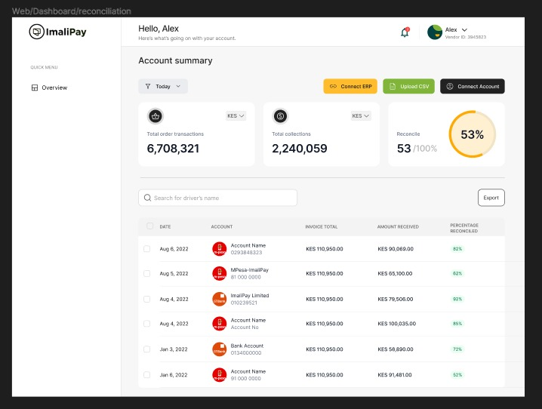Click M-Pesa icon of MPesa-ImaliPay row
This screenshot has width=542, height=409.
[x=219, y=273]
